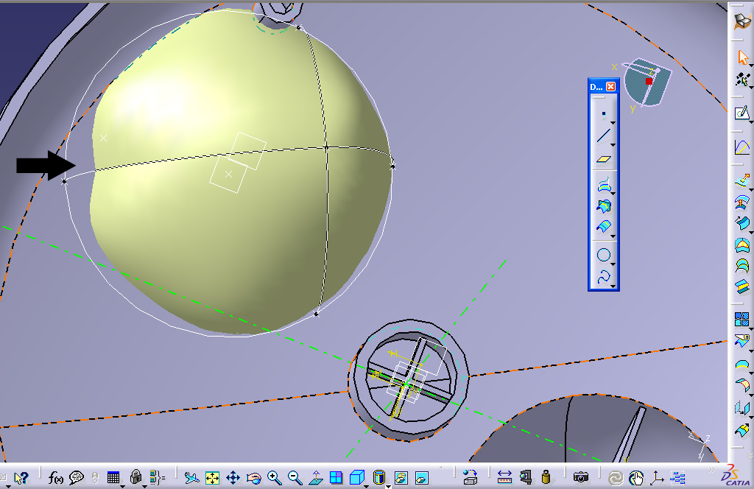
Task: Click the curve graph icon in right toolbar
Action: click(742, 147)
